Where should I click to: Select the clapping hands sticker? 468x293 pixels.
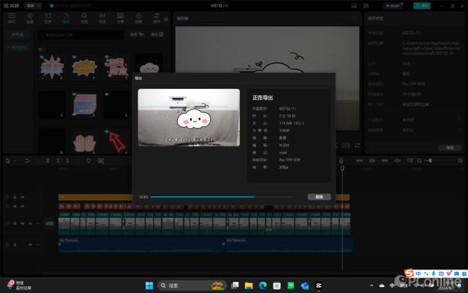[x=83, y=141]
